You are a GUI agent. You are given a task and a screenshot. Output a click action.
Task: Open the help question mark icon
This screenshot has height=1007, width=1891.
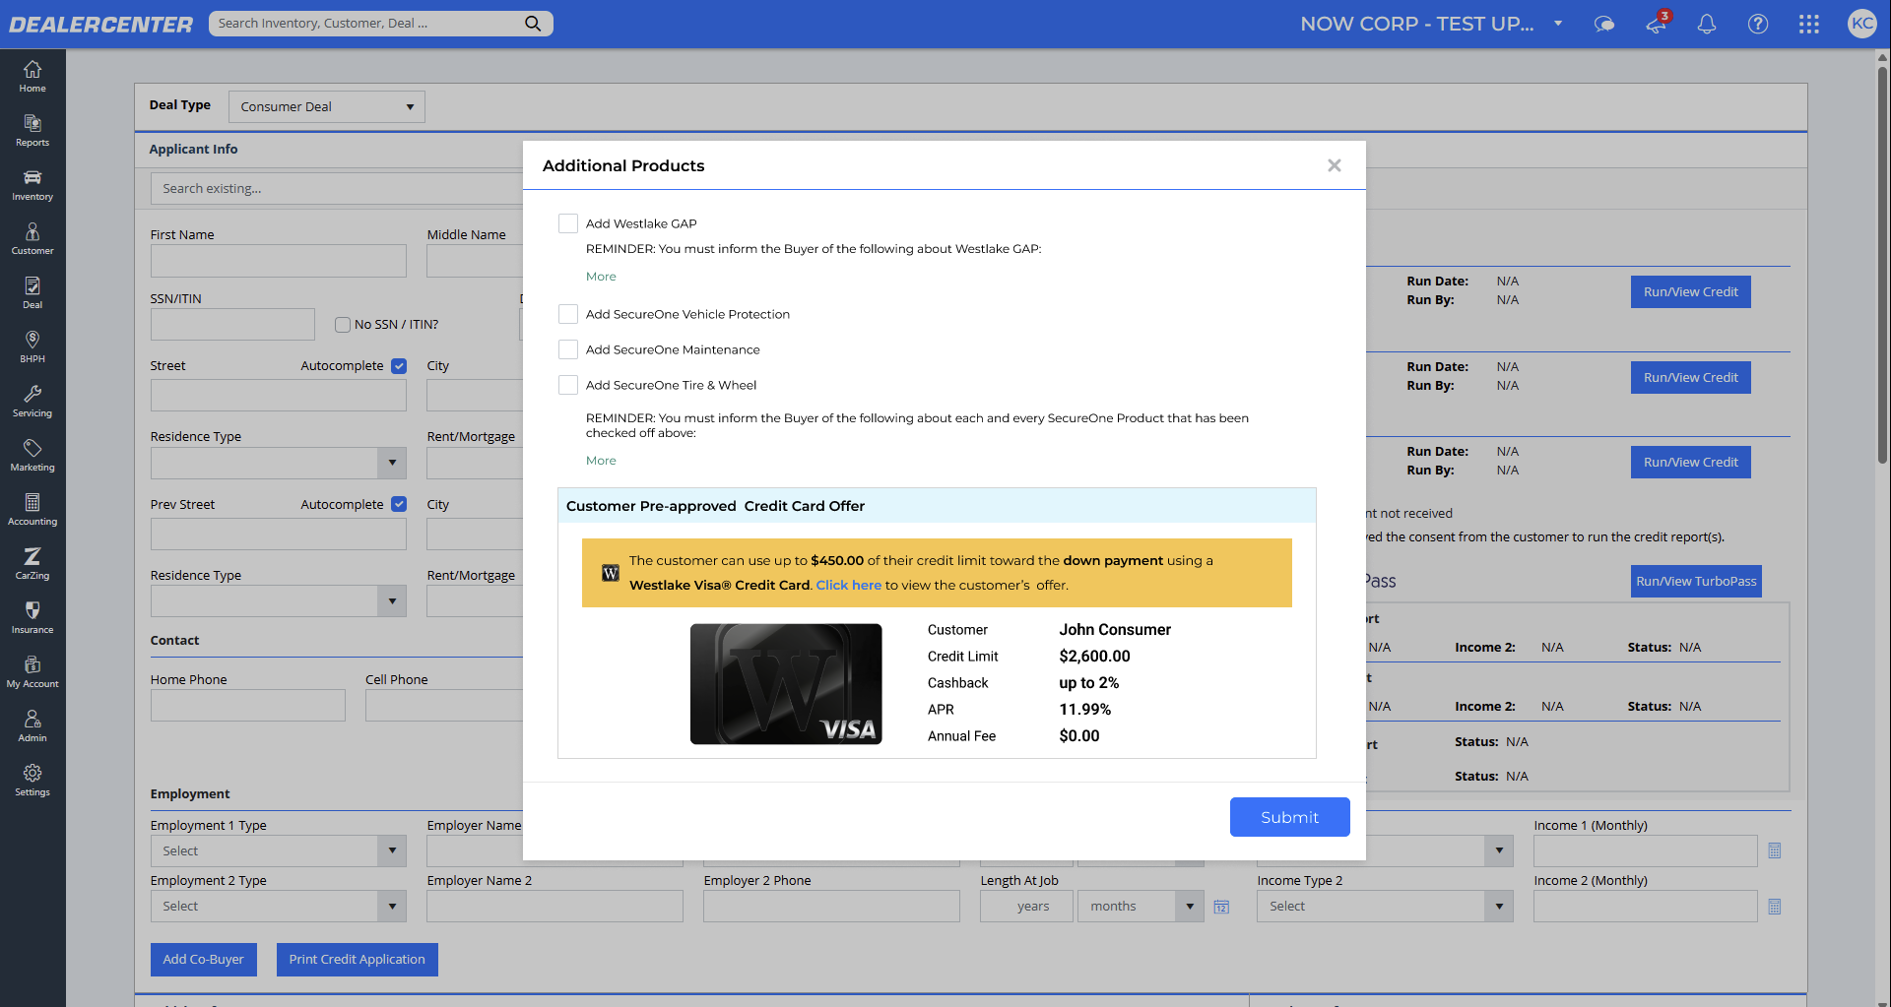click(1758, 24)
